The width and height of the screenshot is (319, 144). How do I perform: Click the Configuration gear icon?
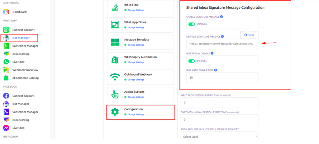pos(115,112)
